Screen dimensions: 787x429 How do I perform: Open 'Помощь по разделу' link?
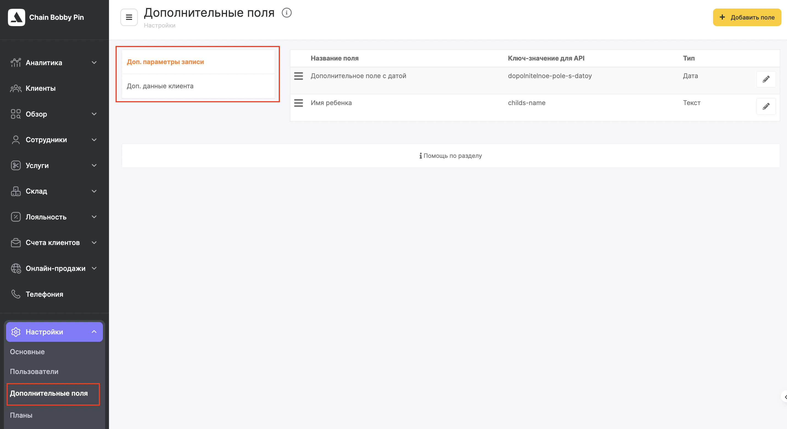[x=451, y=156]
